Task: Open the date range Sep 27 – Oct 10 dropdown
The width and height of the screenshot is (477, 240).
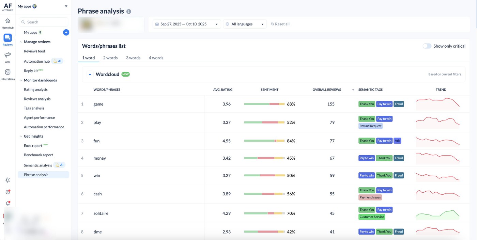Action: click(187, 24)
